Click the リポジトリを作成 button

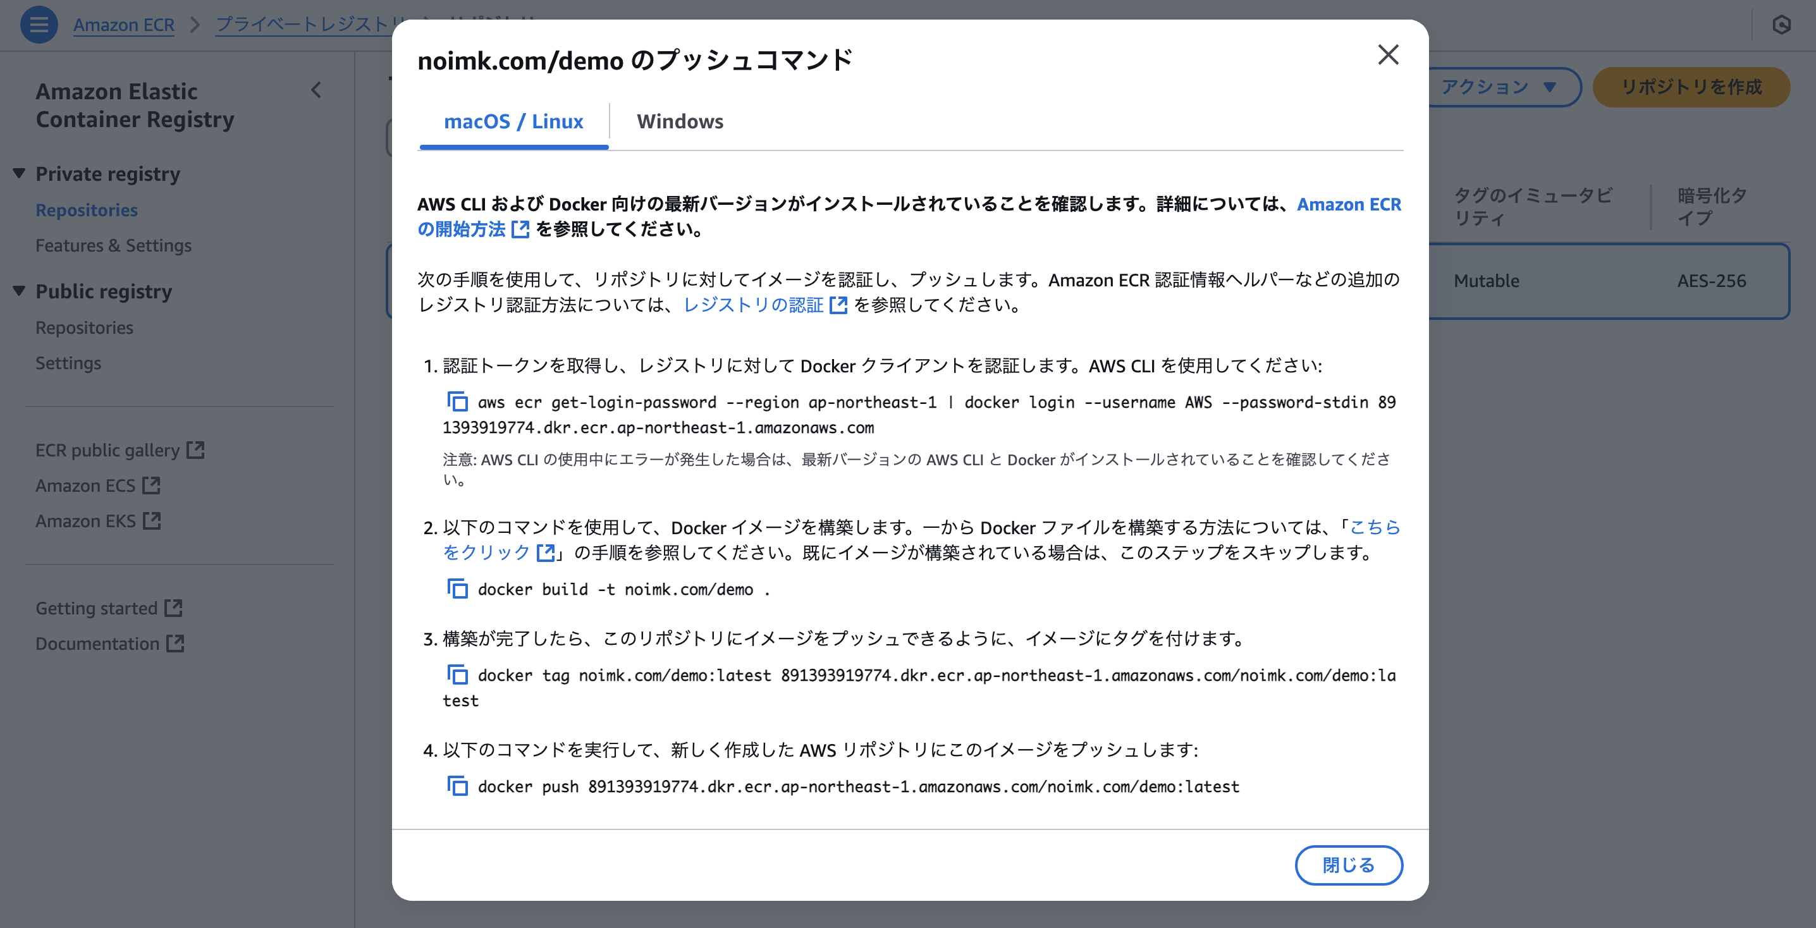tap(1691, 87)
